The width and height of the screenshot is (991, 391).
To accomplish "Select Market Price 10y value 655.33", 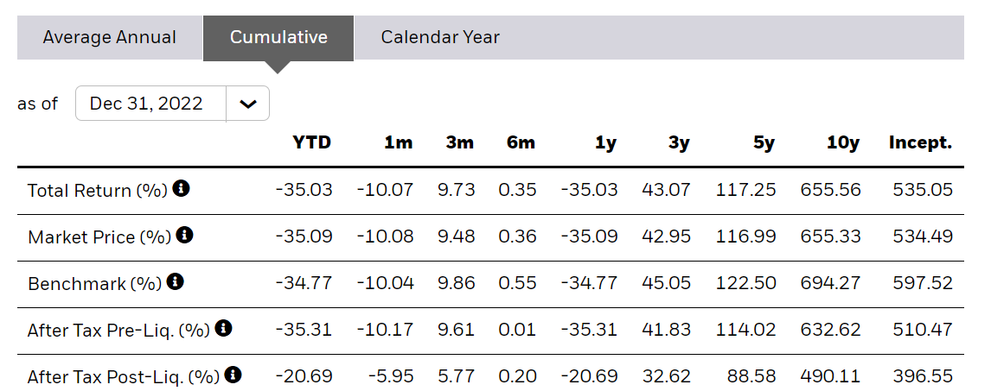I will (830, 236).
